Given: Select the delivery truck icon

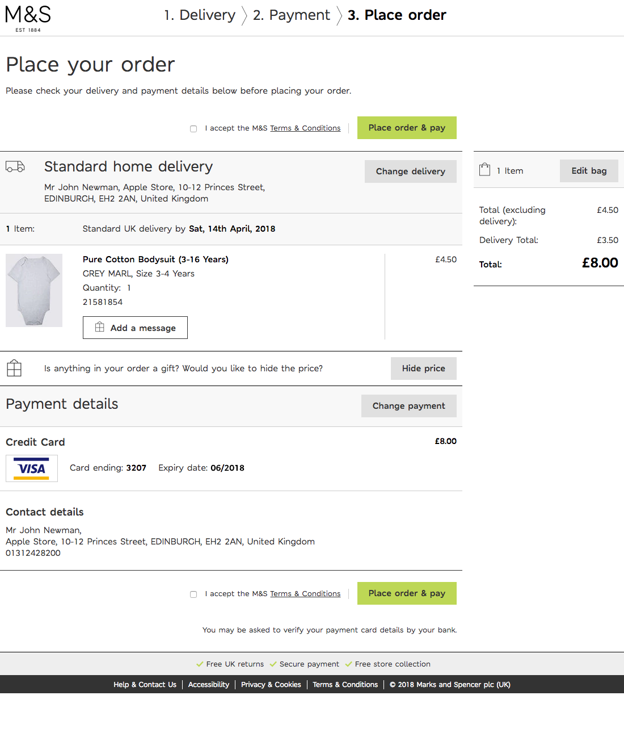Looking at the screenshot, I should tap(15, 166).
